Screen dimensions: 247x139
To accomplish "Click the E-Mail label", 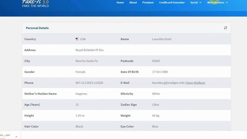I will (x=125, y=83).
